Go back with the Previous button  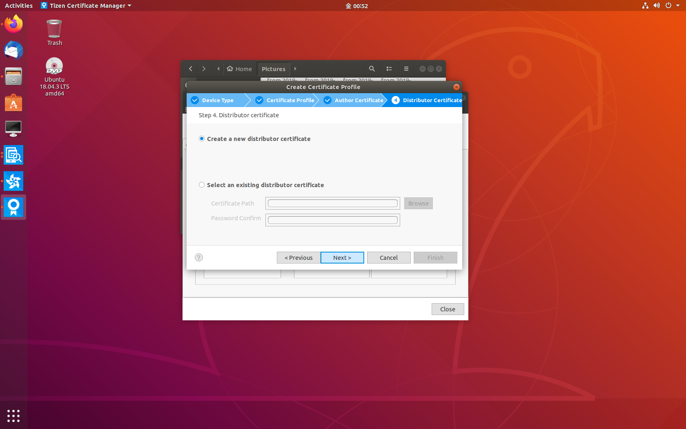(x=298, y=258)
